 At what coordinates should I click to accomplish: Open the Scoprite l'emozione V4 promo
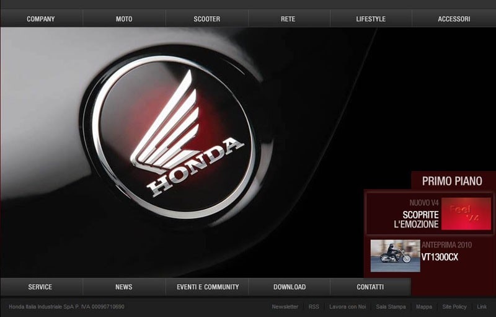416,220
